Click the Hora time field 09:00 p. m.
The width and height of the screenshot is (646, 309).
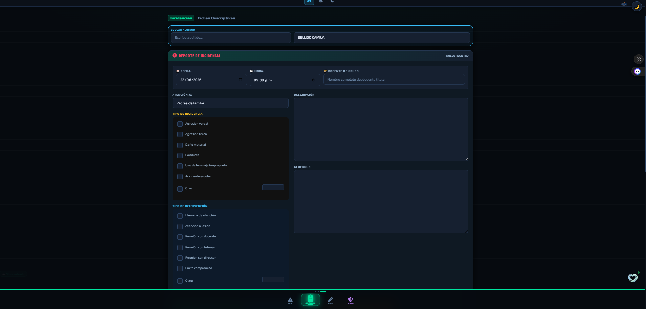coord(285,80)
